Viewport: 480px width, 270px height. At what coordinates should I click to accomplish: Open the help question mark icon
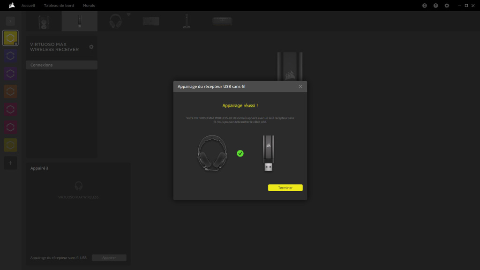[x=435, y=6]
